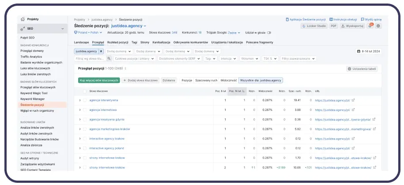The image size is (404, 185).
Task: Open external link for interactive agency poland URL
Action: 353,148
